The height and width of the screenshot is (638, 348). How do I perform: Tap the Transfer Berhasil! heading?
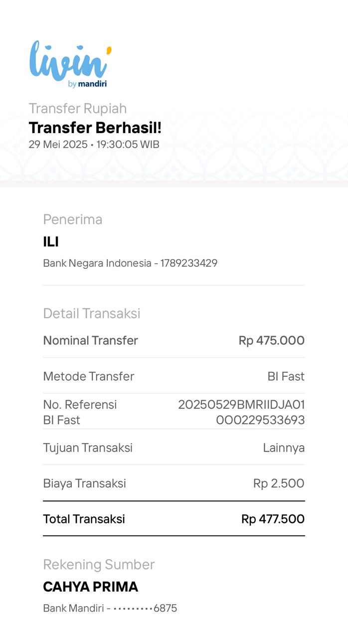pyautogui.click(x=95, y=128)
